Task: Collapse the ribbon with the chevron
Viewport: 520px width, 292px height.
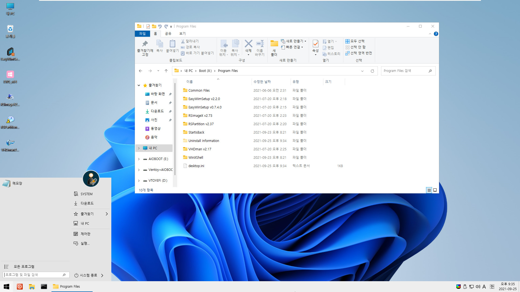Action: pos(430,34)
